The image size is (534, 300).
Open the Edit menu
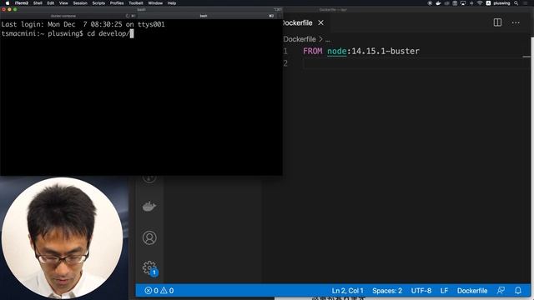(x=51, y=3)
